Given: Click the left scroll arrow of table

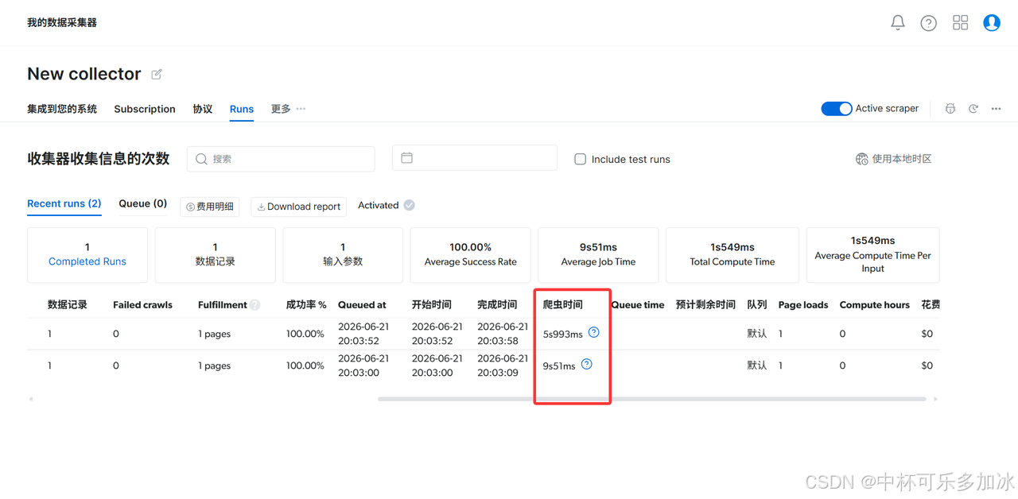Looking at the screenshot, I should [x=31, y=399].
